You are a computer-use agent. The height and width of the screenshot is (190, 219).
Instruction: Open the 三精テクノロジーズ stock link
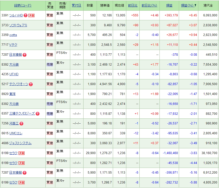[22, 113]
